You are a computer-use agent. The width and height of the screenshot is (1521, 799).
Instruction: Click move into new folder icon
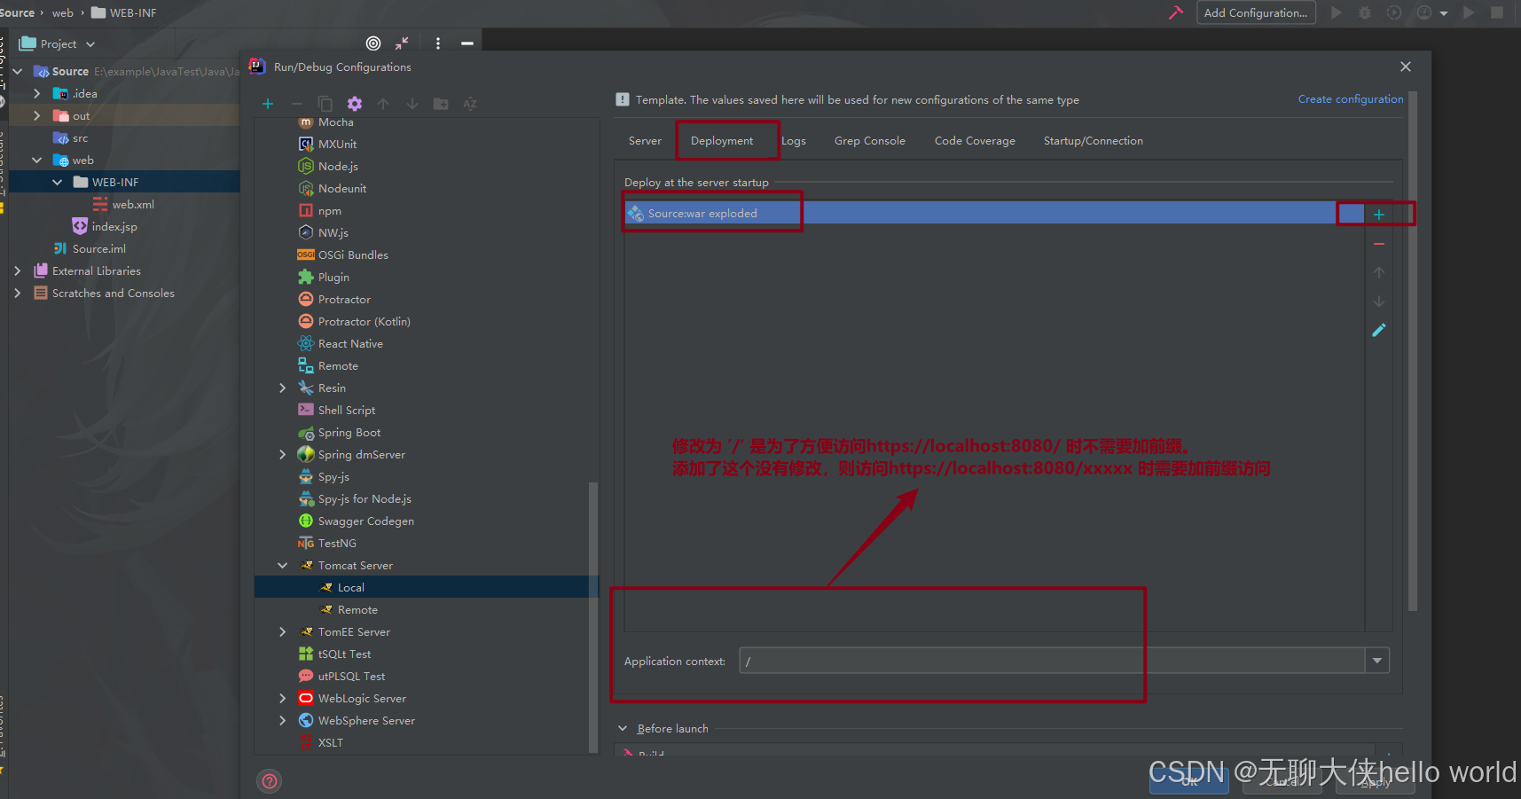coord(441,104)
